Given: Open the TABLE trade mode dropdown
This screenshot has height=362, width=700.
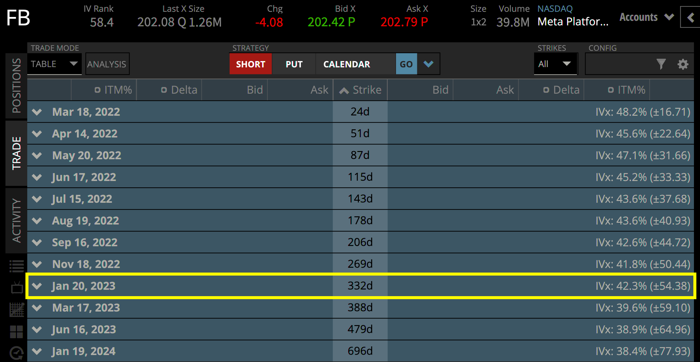Looking at the screenshot, I should click(x=54, y=64).
